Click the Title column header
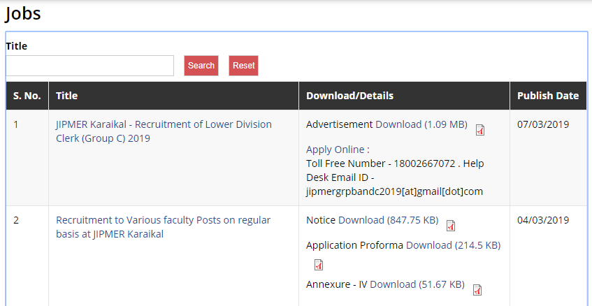 [x=173, y=96]
